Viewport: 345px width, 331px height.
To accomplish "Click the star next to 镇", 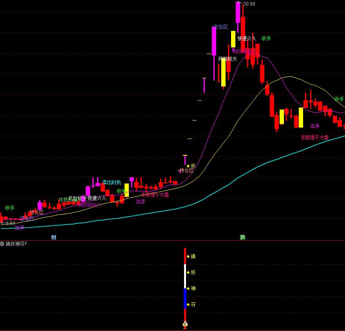I will coord(188,257).
